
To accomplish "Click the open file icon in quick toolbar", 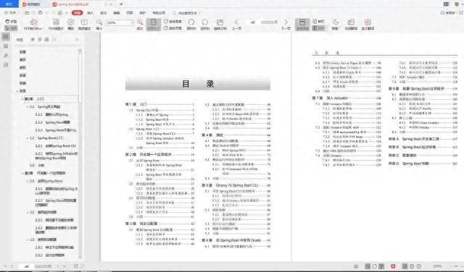I will tap(27, 13).
